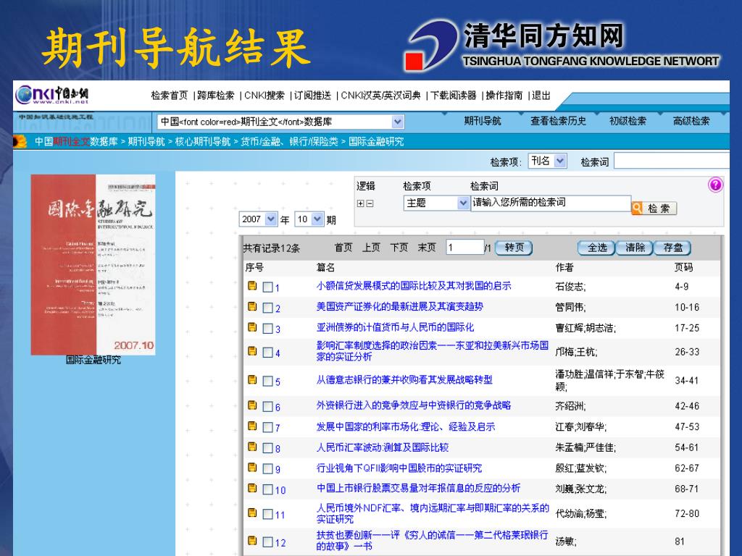The width and height of the screenshot is (742, 556).
Task: Tick checkbox for record 6
Action: (x=268, y=407)
